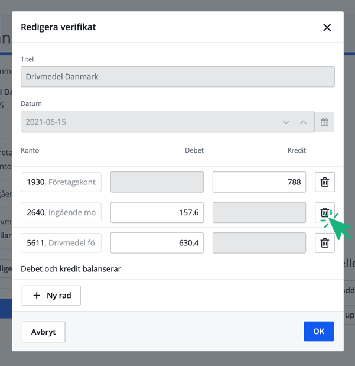355x366 pixels.
Task: Click the Datum field showing 2021-06-15
Action: tap(148, 122)
